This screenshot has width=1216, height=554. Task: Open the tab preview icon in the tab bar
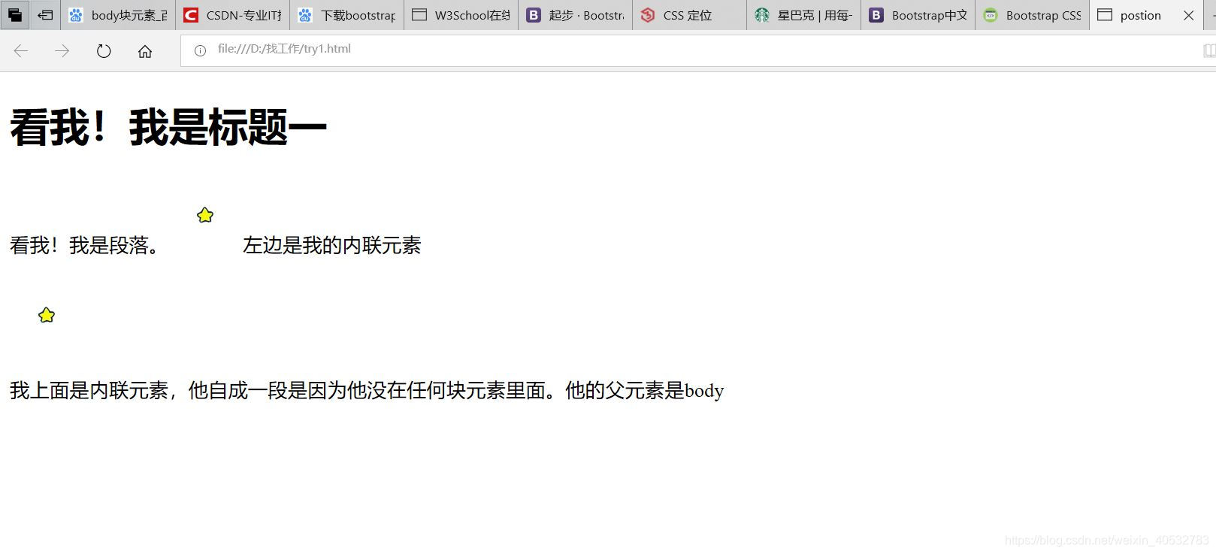point(14,15)
